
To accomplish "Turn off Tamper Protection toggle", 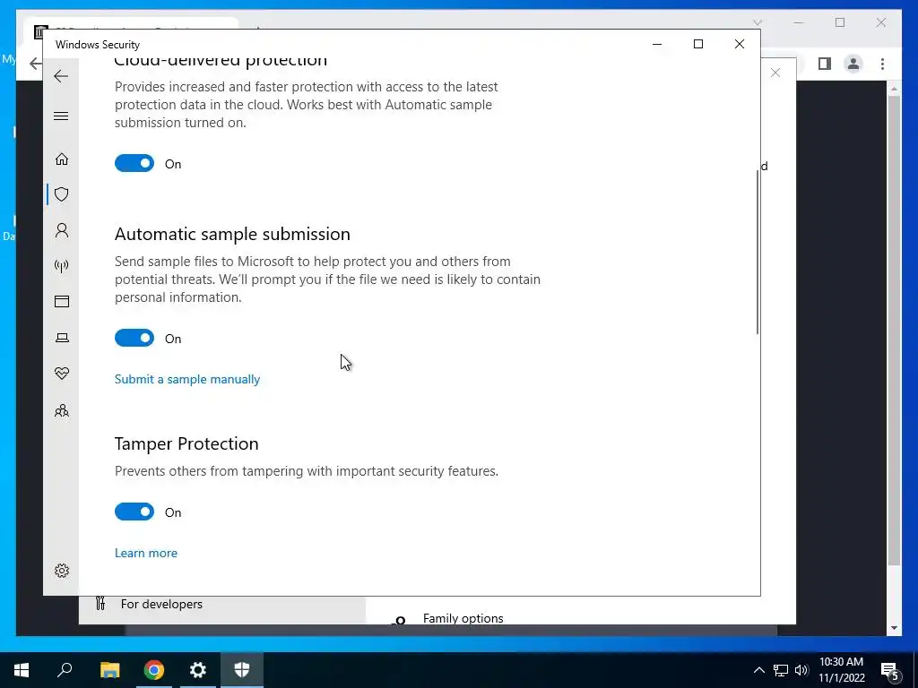I will click(x=134, y=512).
